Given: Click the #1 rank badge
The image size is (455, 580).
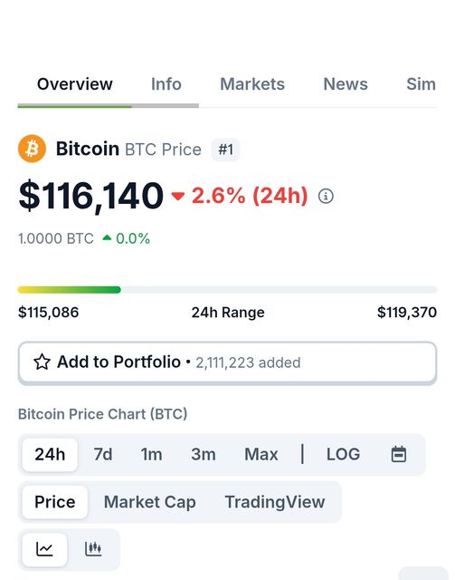Looking at the screenshot, I should coord(225,150).
